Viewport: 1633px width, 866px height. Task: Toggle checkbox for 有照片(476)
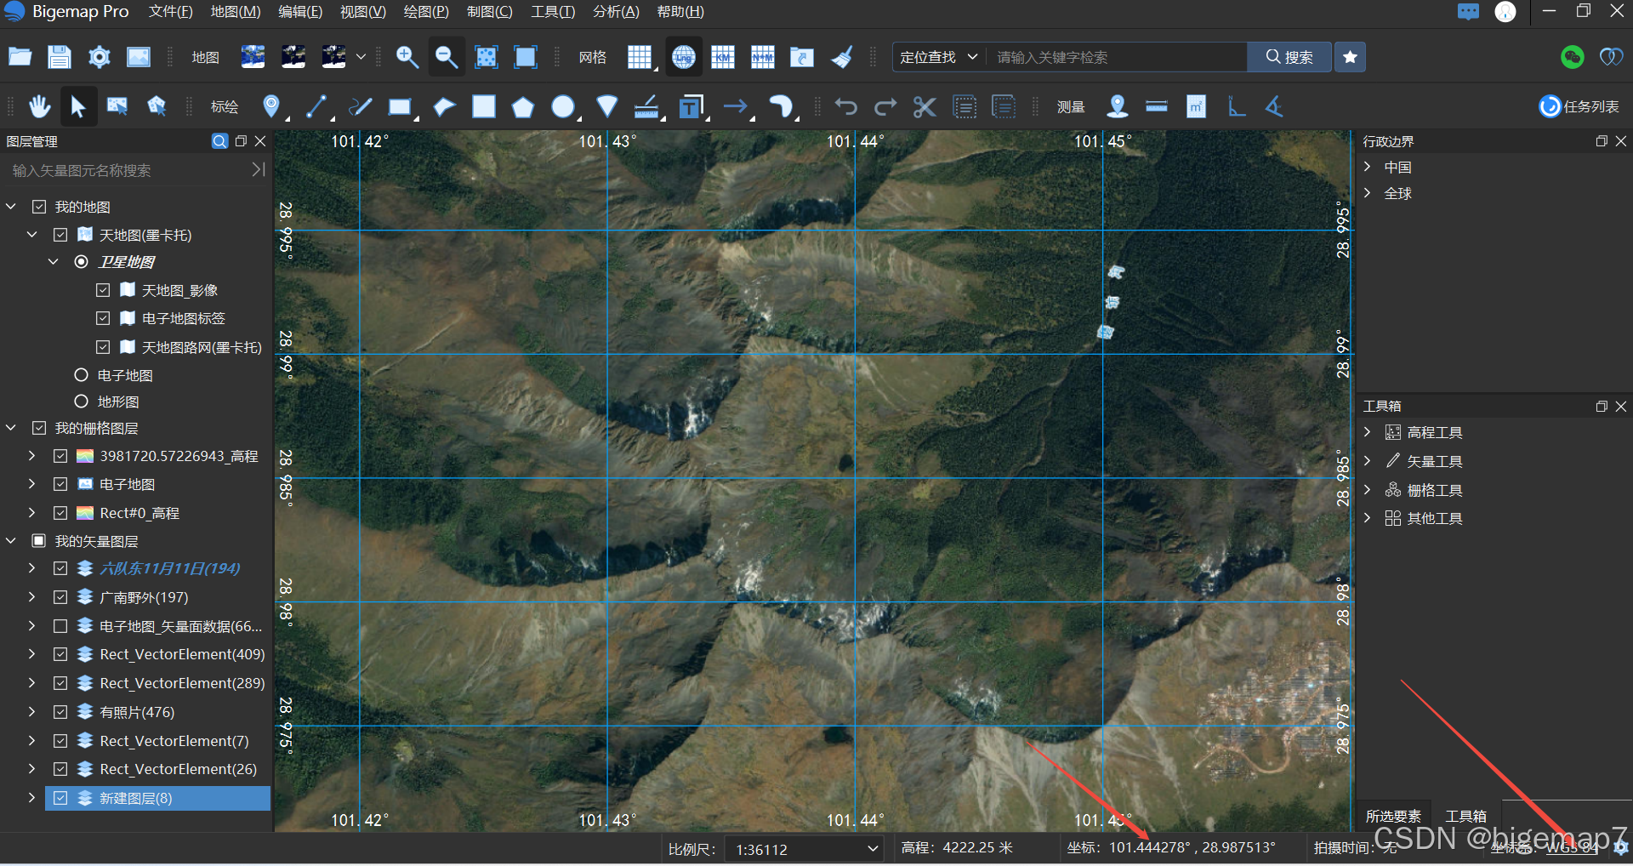[60, 712]
